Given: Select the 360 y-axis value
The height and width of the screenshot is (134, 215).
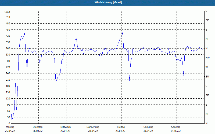Looking at the screenshot, I should (8, 49).
